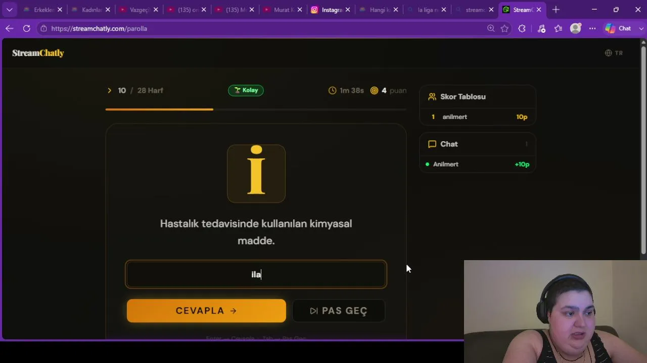Reload the page
Image resolution: width=647 pixels, height=363 pixels.
[x=26, y=29]
